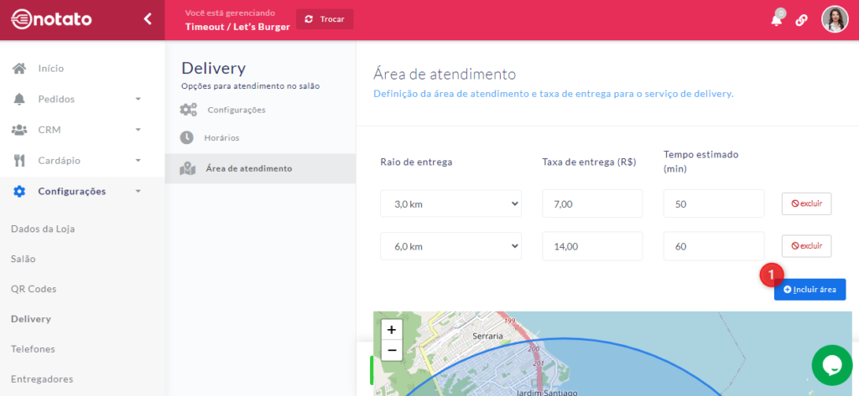Collapse the sidebar with the left chevron

coord(148,18)
